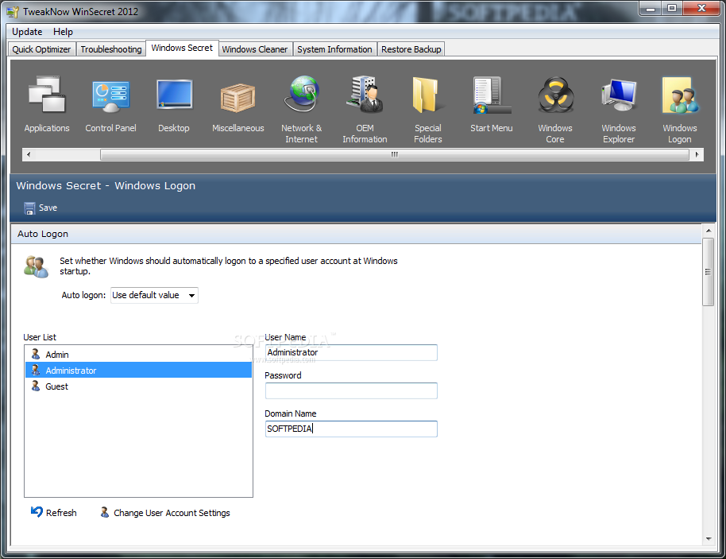Select Guest in the User List
726x559 pixels.
pos(138,386)
